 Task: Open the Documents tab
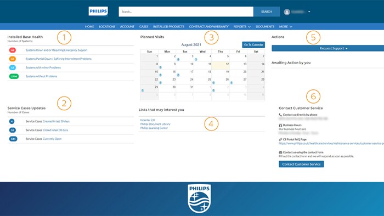tap(265, 27)
